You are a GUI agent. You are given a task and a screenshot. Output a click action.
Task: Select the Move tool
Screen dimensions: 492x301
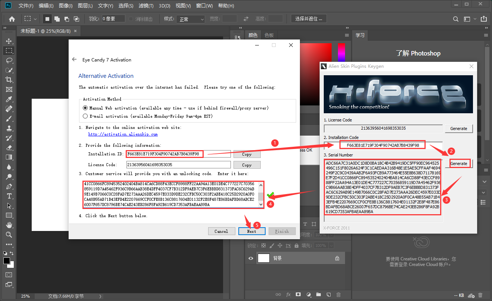click(x=9, y=41)
